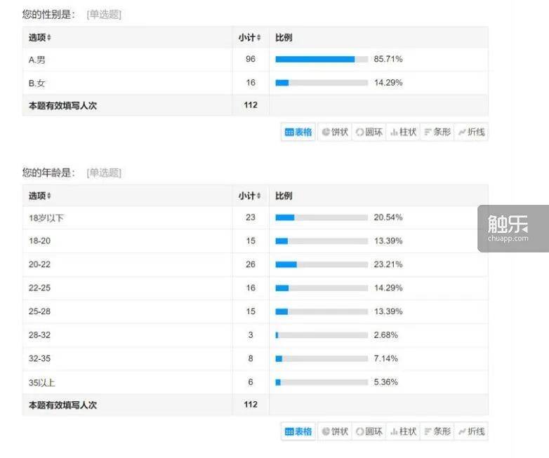This screenshot has width=549, height=458.
Task: Switch age chart to pie view
Action: 334,431
